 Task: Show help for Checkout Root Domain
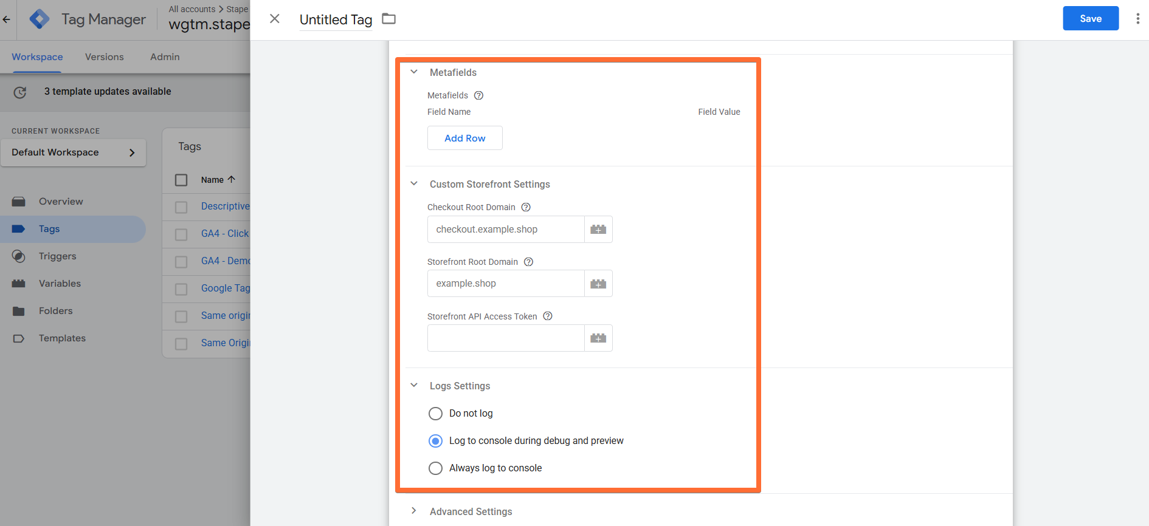click(x=526, y=207)
